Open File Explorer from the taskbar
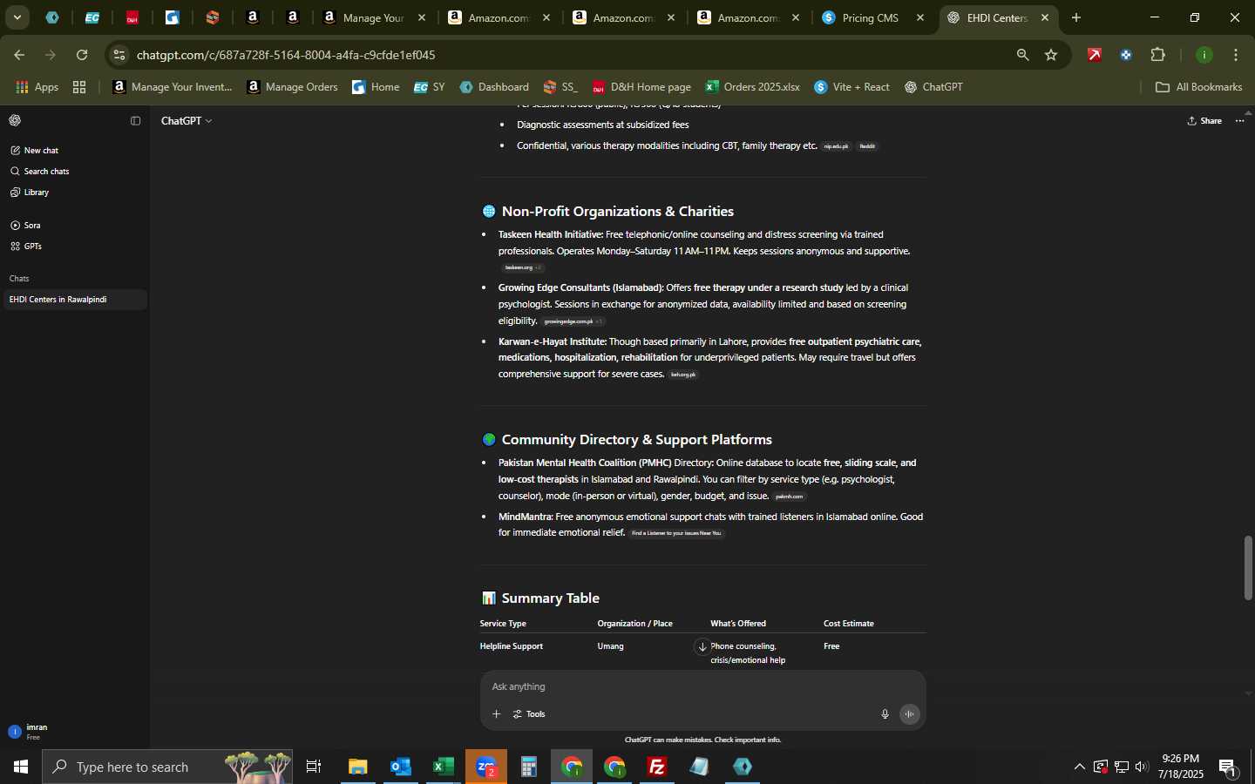The width and height of the screenshot is (1255, 784). coord(358,767)
